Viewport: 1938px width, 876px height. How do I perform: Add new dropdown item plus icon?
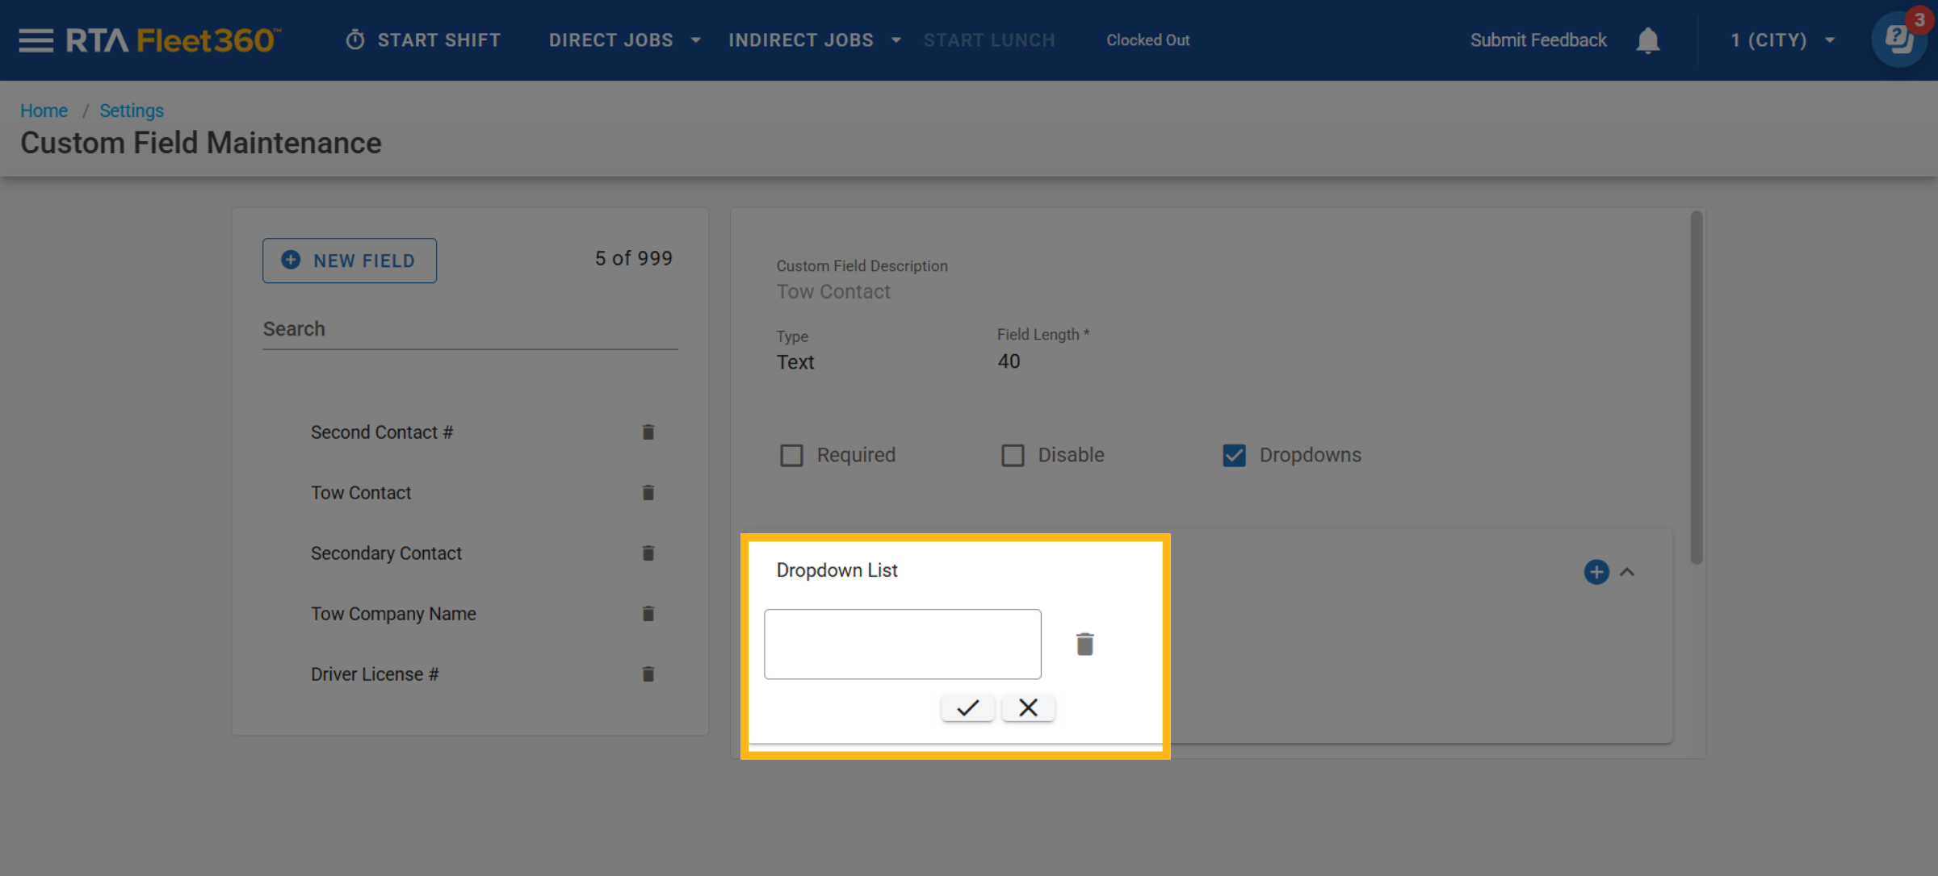coord(1596,572)
